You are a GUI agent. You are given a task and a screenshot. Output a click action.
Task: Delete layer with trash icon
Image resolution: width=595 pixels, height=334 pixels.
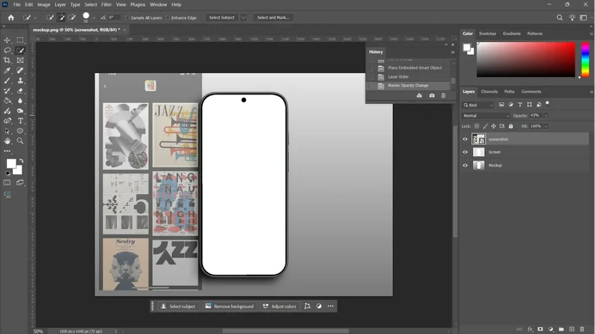click(582, 329)
